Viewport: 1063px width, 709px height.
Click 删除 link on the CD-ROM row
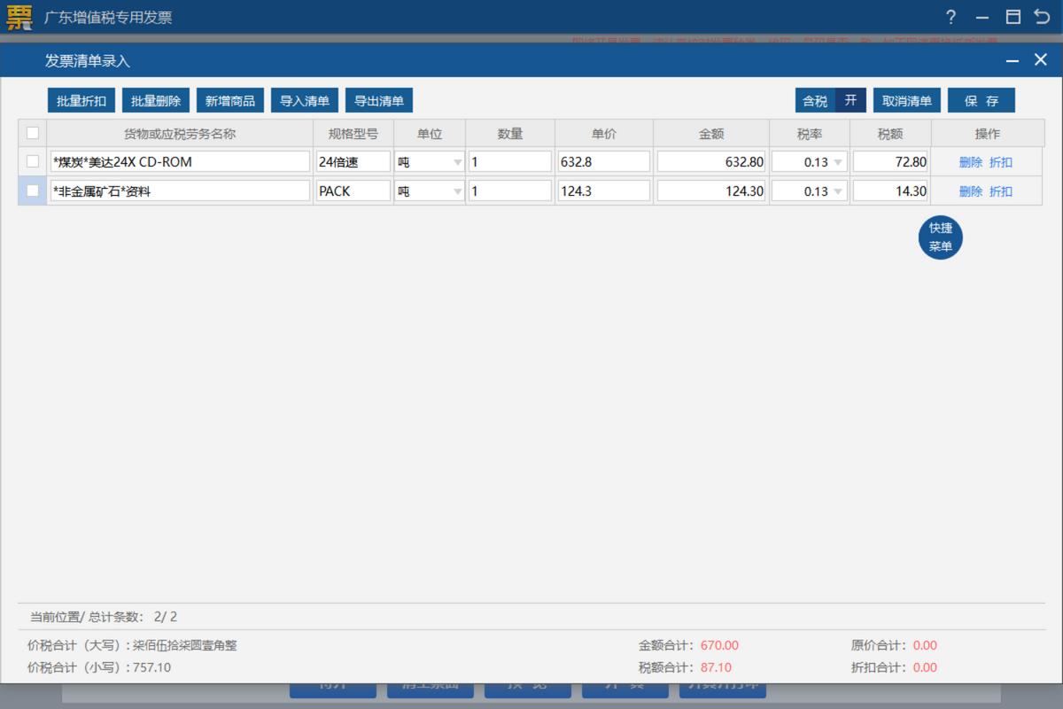click(x=969, y=160)
